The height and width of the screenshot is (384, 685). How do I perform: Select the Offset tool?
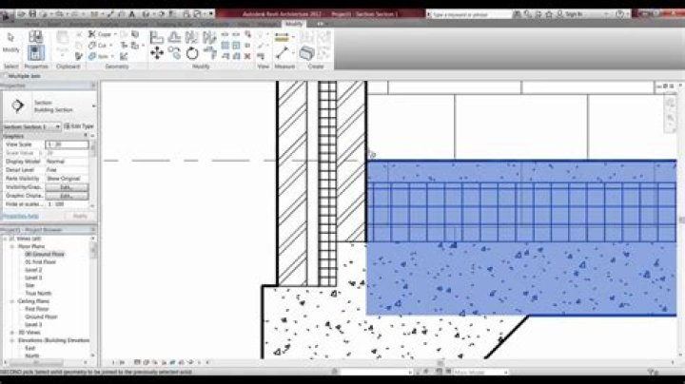pos(174,37)
